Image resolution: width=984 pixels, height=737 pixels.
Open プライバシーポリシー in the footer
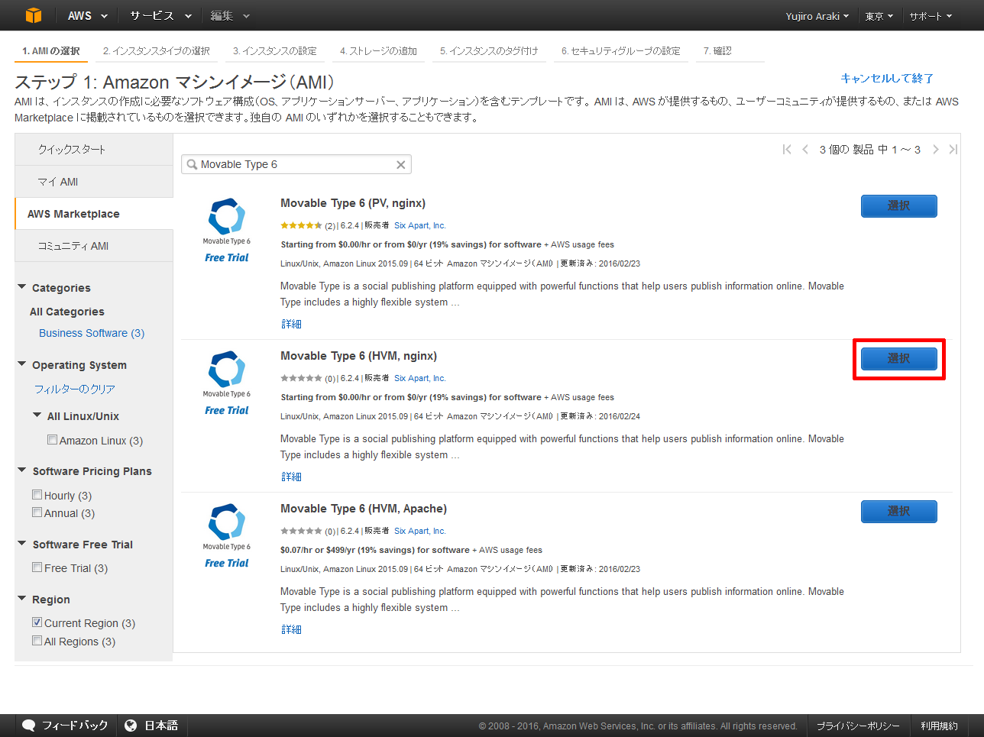point(858,726)
